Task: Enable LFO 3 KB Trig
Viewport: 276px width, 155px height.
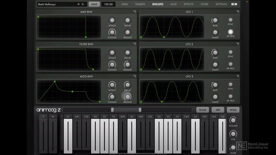Action: (230, 96)
